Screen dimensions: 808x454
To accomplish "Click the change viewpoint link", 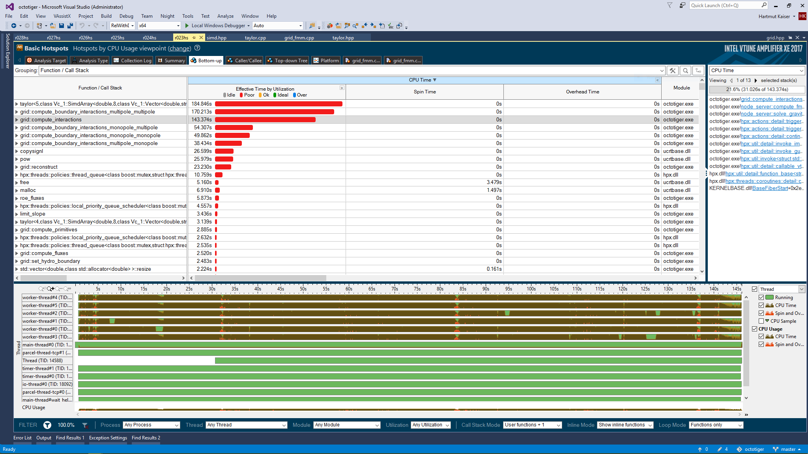I will 180,48.
